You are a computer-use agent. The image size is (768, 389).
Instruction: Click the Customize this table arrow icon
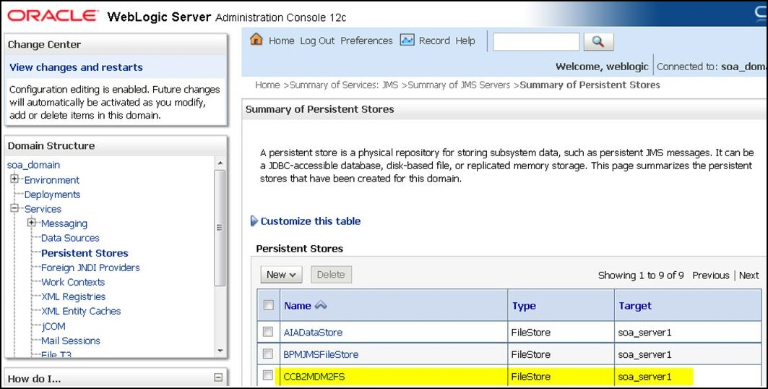[x=254, y=221]
